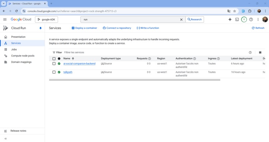The height and width of the screenshot is (142, 269).
Task: Select the talkpath row checkbox
Action: (54, 72)
